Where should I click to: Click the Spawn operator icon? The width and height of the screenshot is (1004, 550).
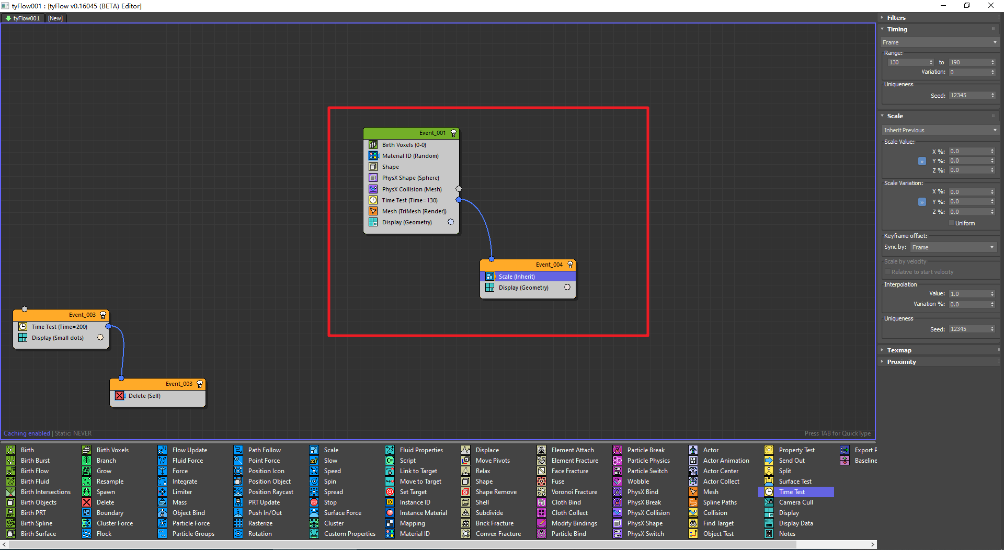pos(87,492)
